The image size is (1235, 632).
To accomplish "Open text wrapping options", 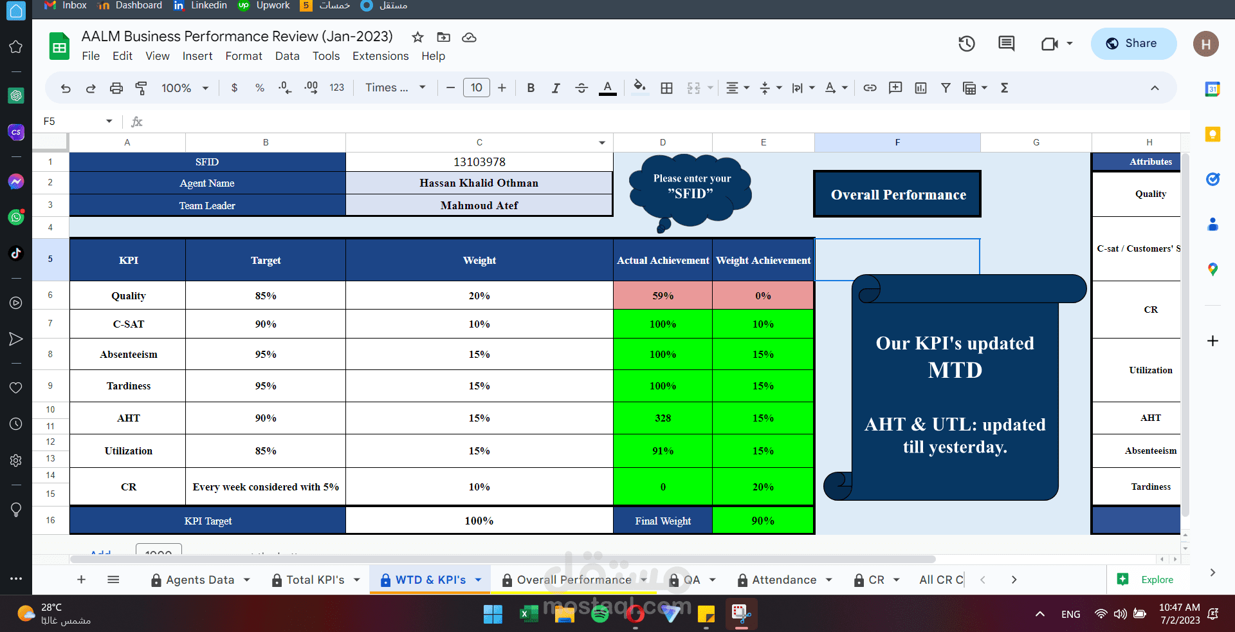I will pos(803,88).
